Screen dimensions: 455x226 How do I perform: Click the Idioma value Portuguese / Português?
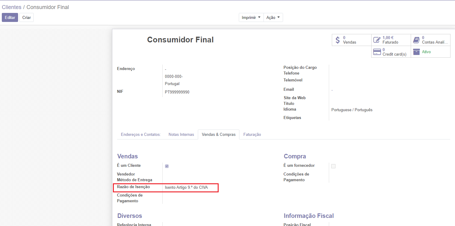pos(352,110)
